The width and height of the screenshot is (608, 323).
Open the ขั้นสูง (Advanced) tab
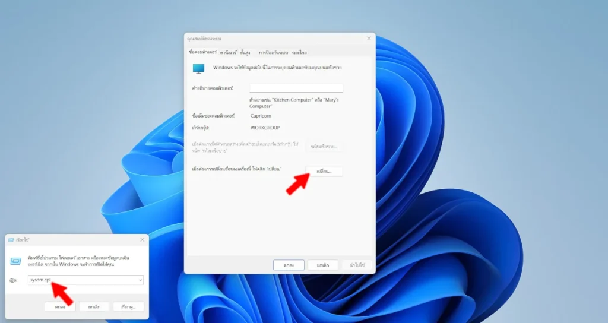pos(245,52)
